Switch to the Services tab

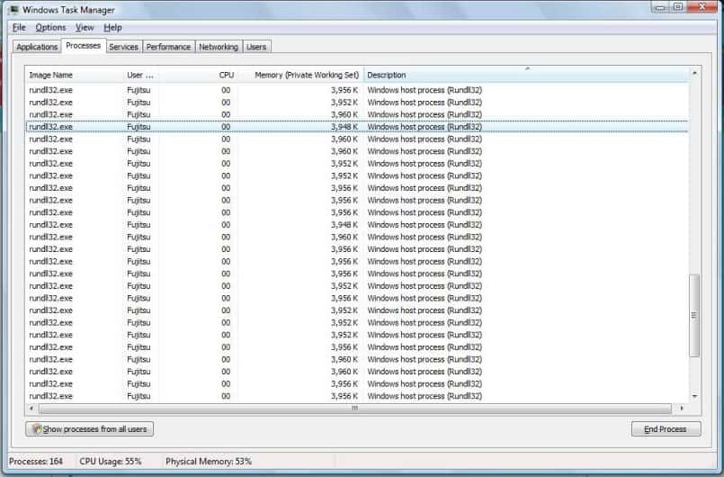click(x=123, y=47)
